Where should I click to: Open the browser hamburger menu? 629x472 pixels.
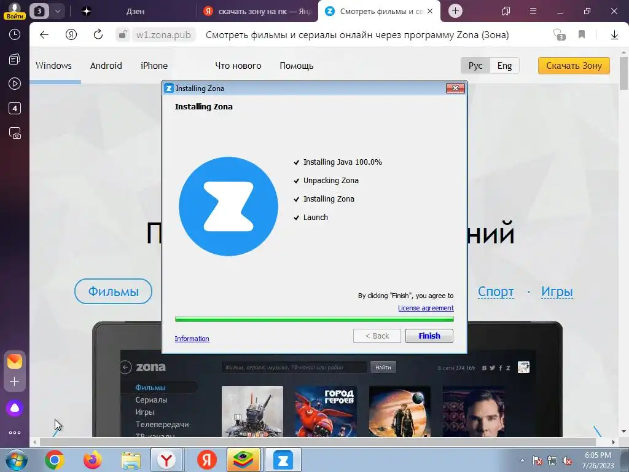click(533, 11)
